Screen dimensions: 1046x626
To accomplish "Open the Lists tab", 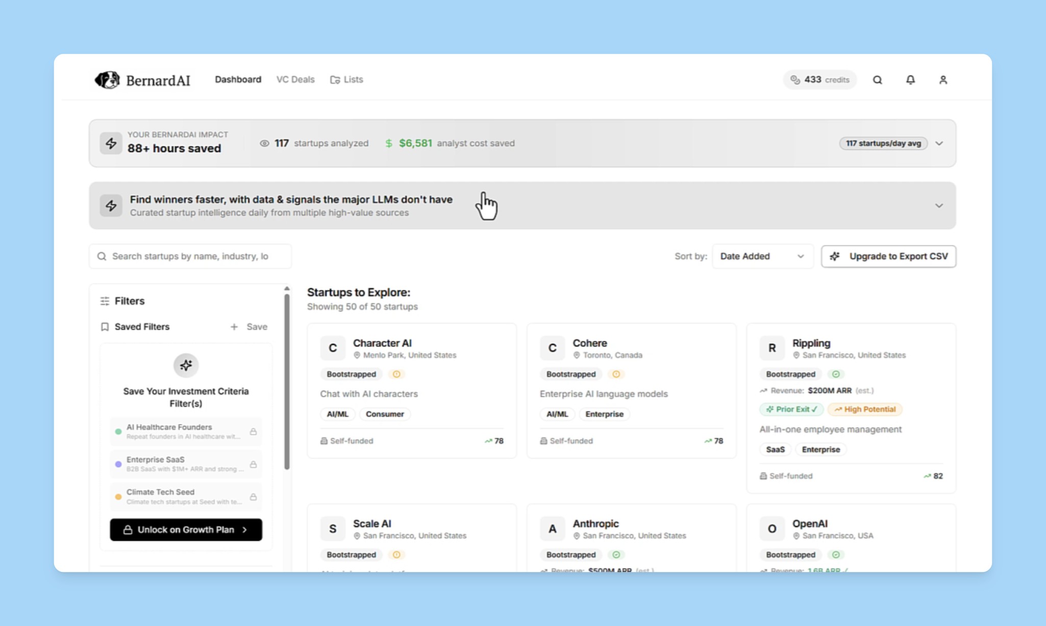I will tap(346, 80).
